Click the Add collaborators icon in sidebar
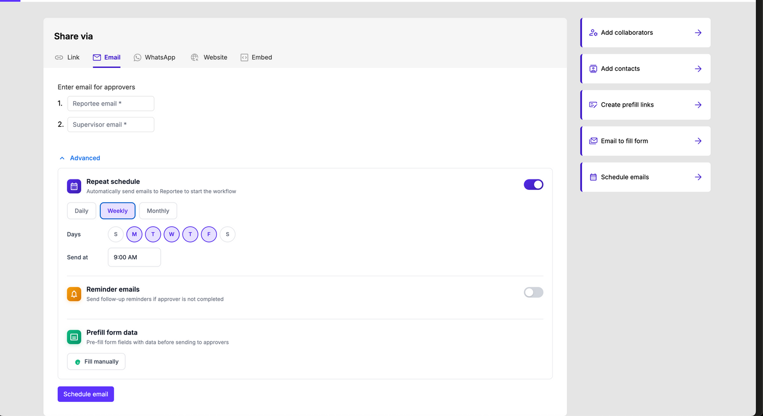Image resolution: width=763 pixels, height=416 pixels. point(592,33)
